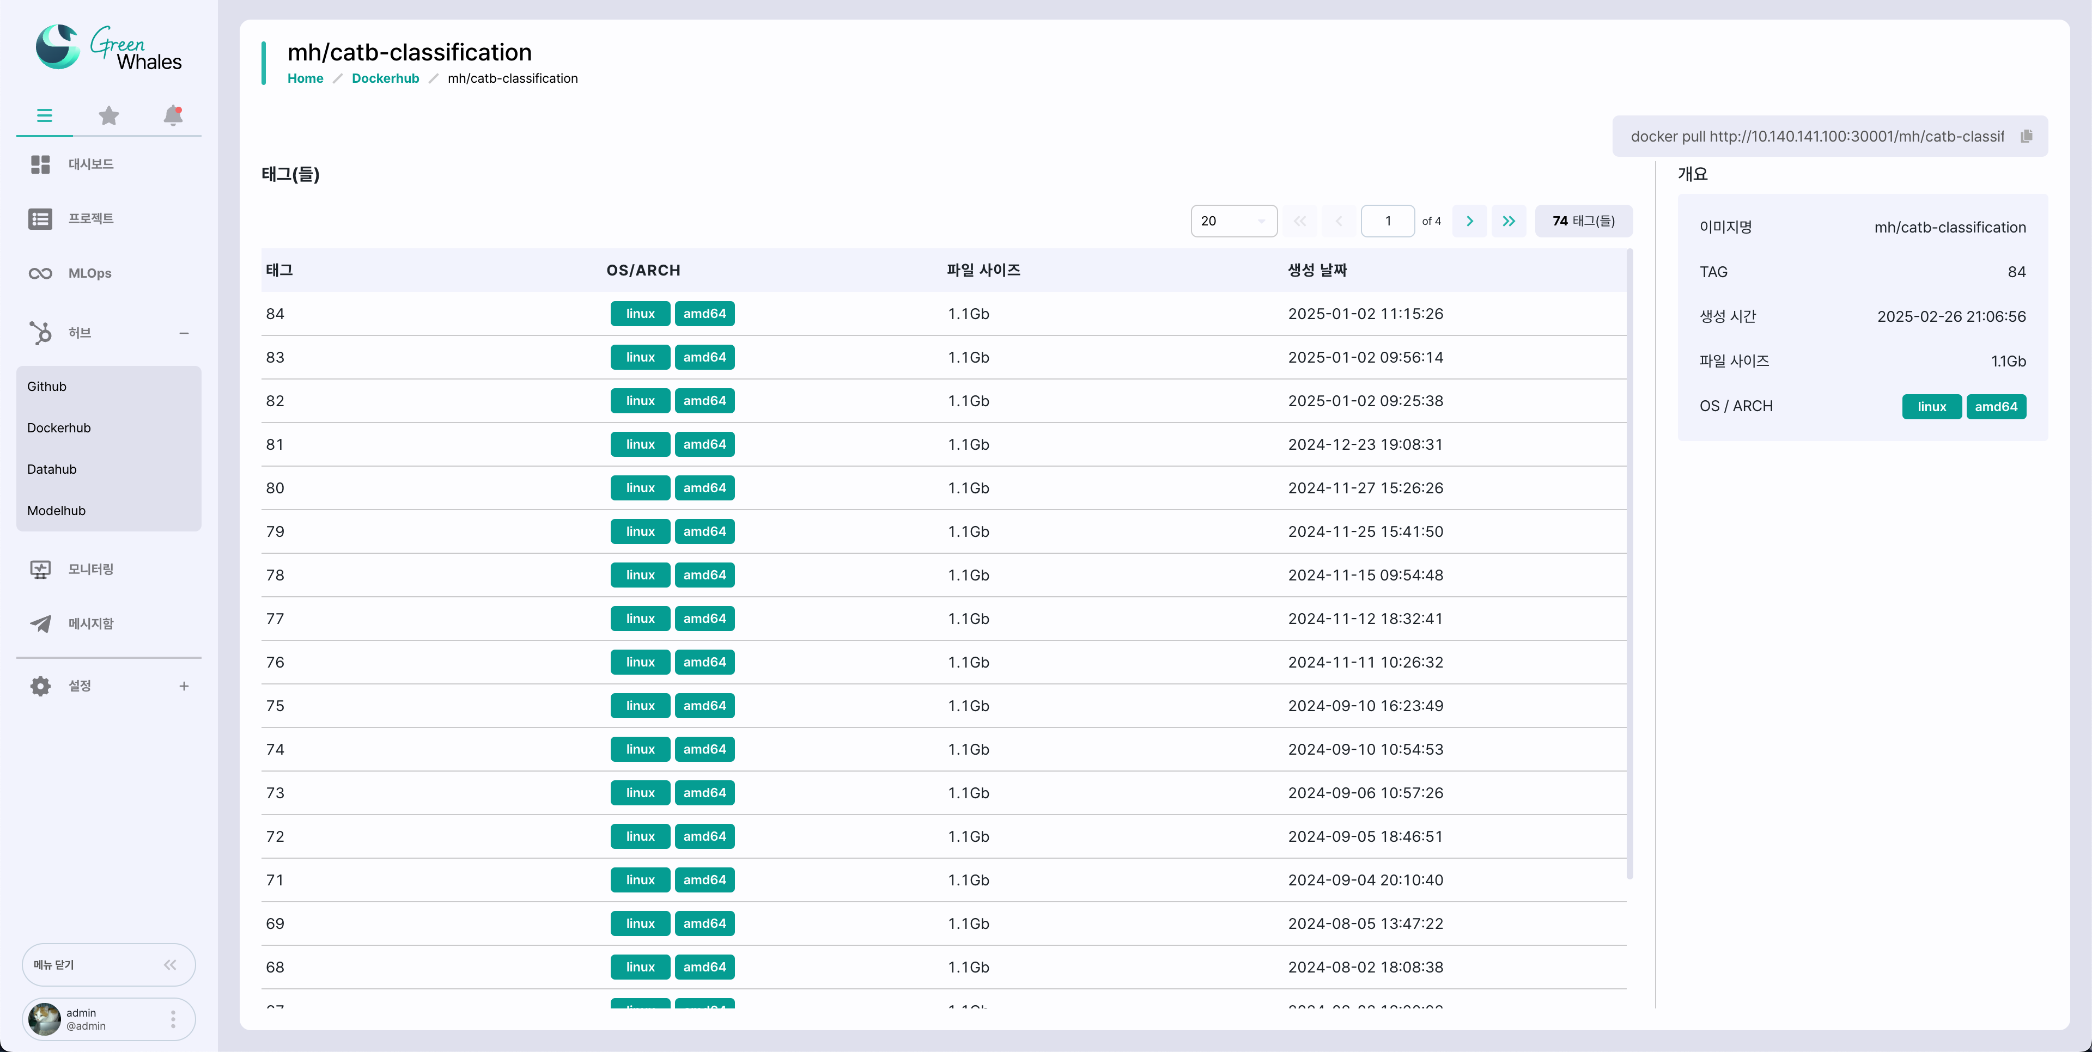Go to Dockerhub breadcrumb link
Image resolution: width=2092 pixels, height=1052 pixels.
385,78
